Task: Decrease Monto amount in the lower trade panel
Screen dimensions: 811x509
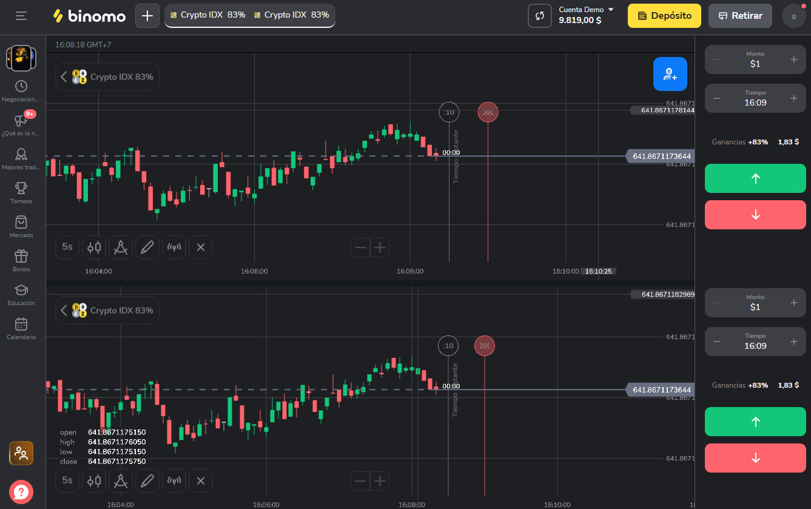Action: (717, 303)
